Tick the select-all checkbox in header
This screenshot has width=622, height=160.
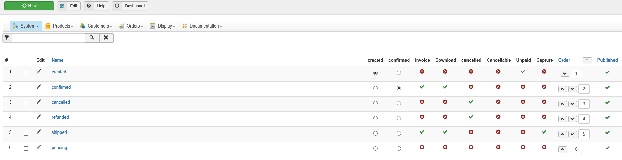23,61
